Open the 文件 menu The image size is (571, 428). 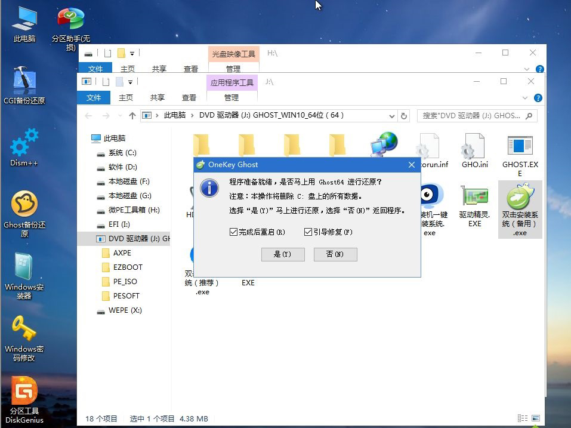(94, 97)
